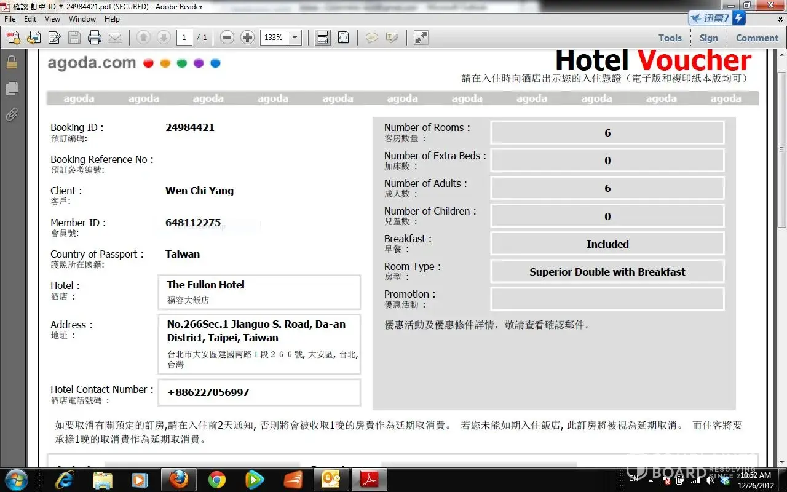Click the passport country Taiwan
787x492 pixels.
[x=183, y=254]
